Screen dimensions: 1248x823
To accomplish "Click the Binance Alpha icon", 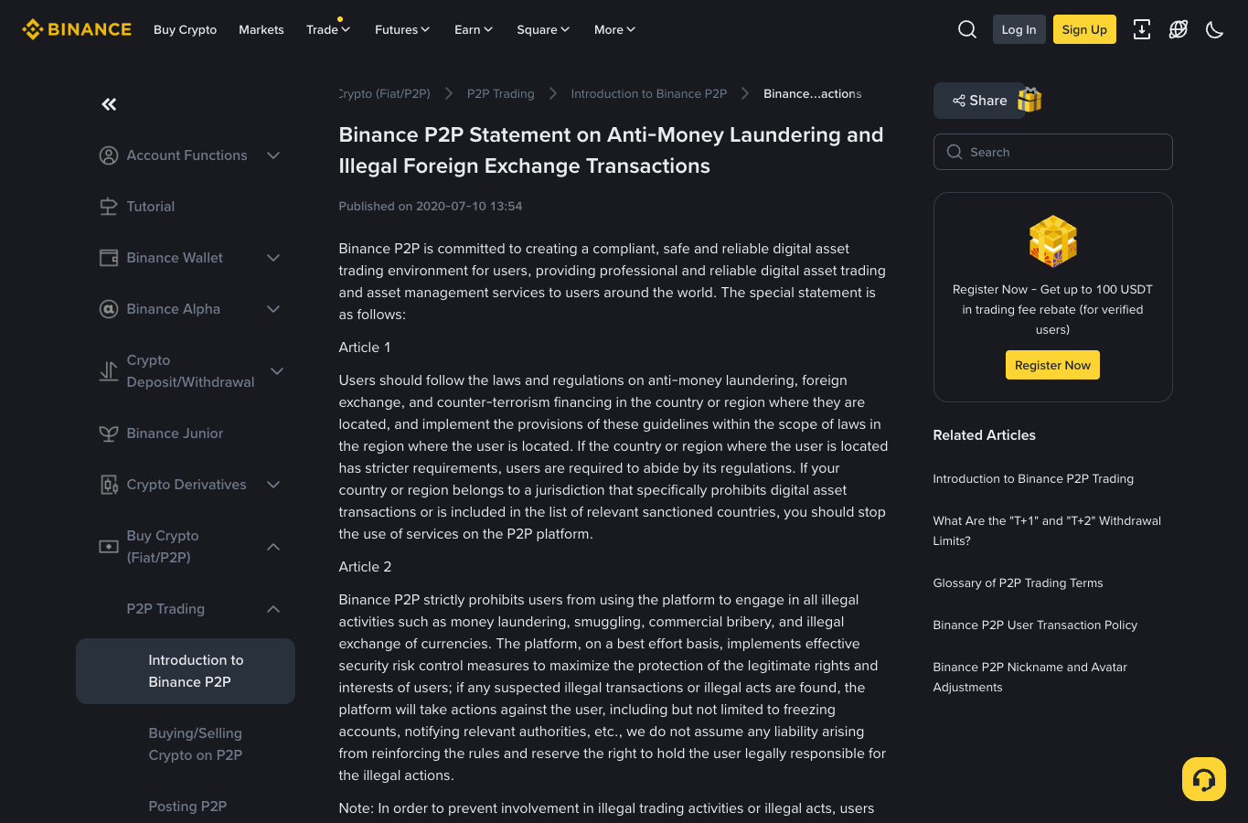I will point(109,309).
